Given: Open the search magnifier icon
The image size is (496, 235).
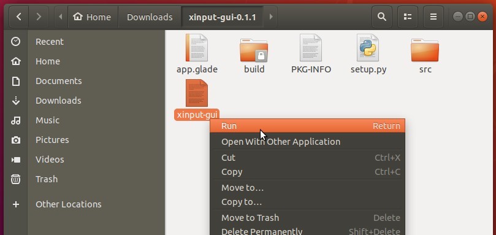Looking at the screenshot, I should coord(382,17).
